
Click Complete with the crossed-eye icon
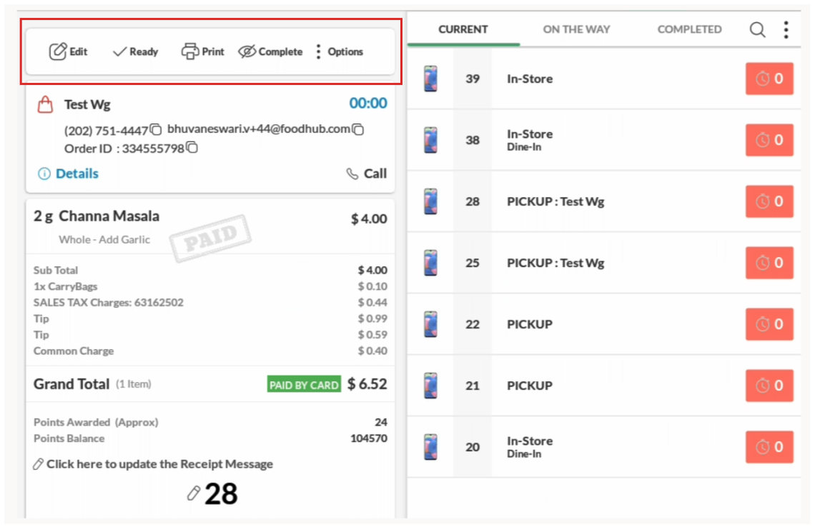tap(270, 51)
